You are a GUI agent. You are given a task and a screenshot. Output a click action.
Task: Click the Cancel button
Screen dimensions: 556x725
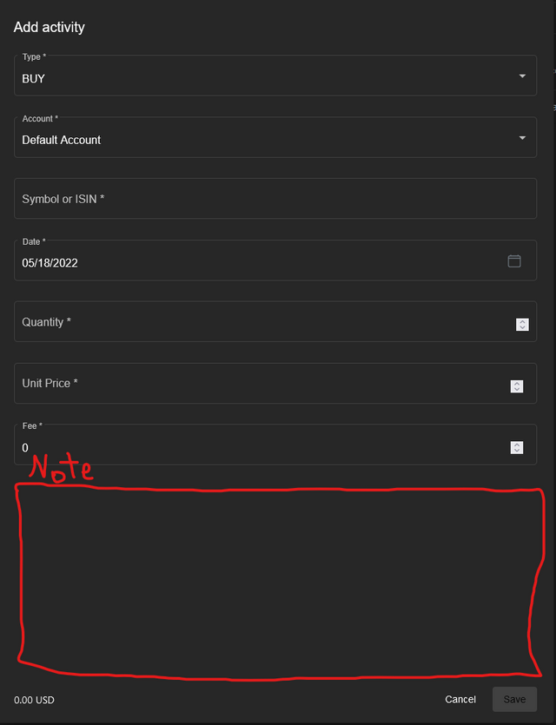coord(460,699)
